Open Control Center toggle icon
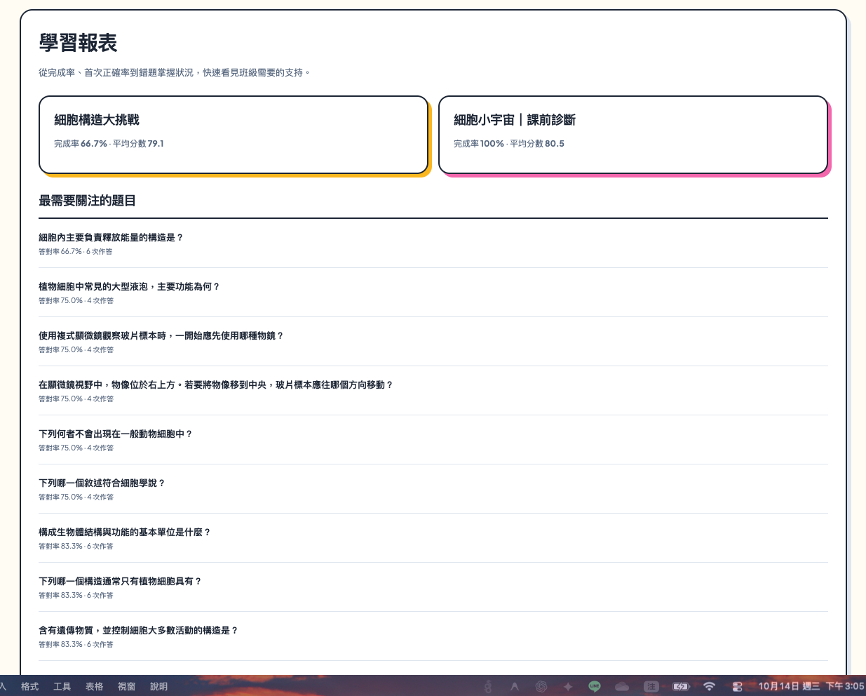Image resolution: width=866 pixels, height=696 pixels. [x=737, y=686]
